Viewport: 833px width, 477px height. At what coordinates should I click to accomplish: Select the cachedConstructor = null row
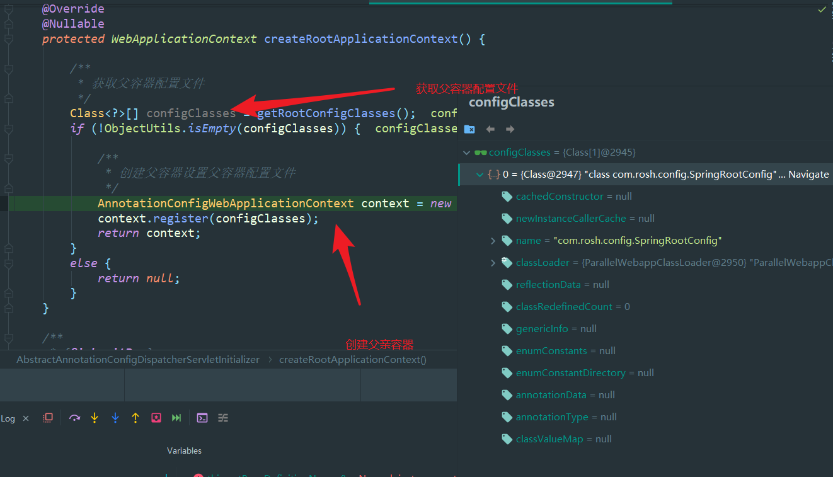(645, 197)
